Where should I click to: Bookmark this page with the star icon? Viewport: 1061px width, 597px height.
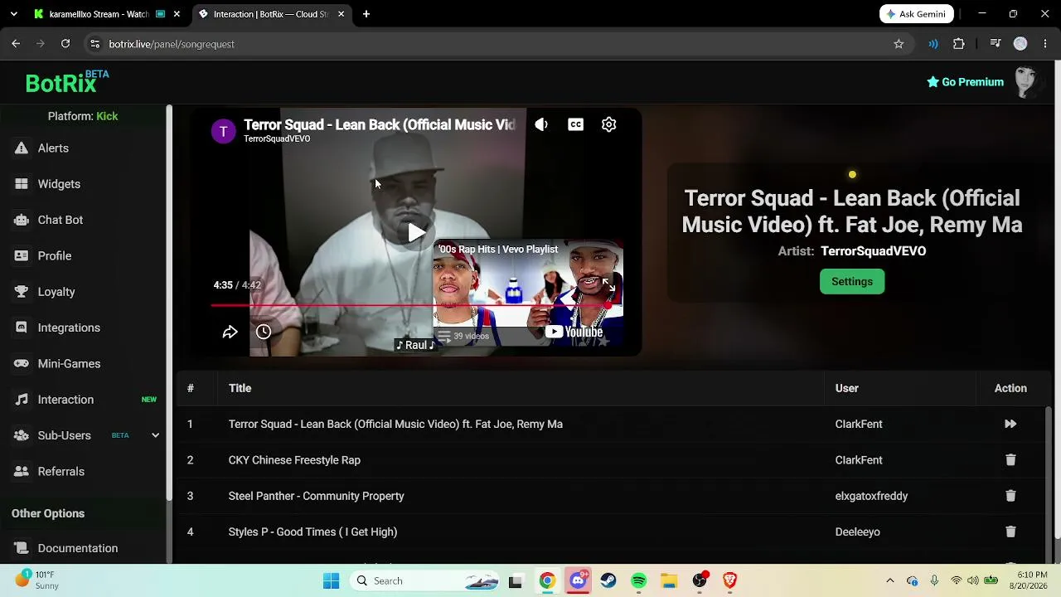[899, 44]
